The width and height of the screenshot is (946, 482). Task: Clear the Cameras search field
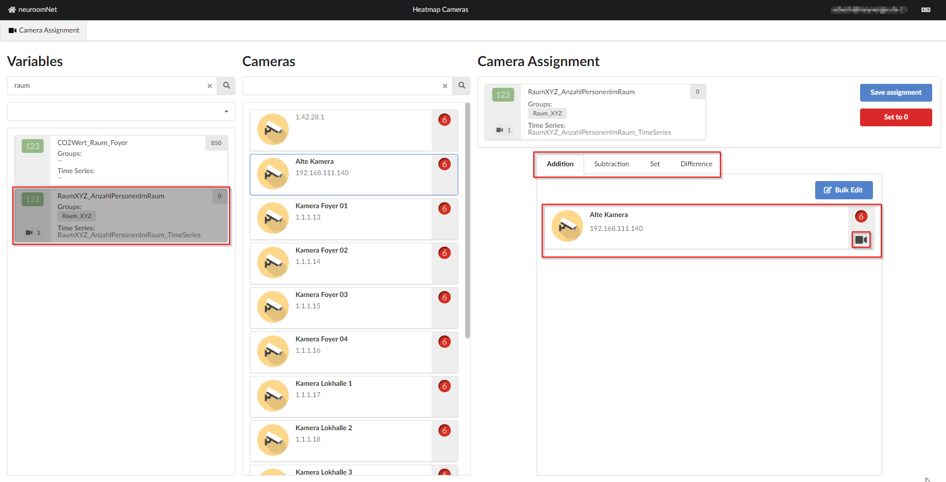click(x=445, y=85)
